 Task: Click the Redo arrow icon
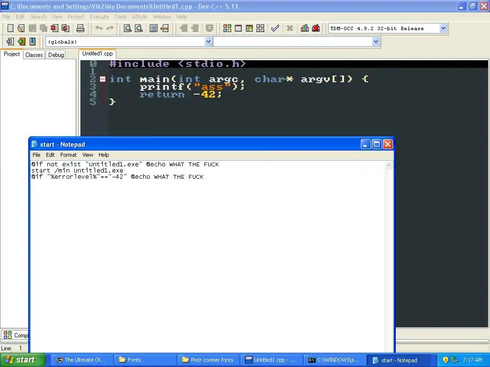point(110,28)
